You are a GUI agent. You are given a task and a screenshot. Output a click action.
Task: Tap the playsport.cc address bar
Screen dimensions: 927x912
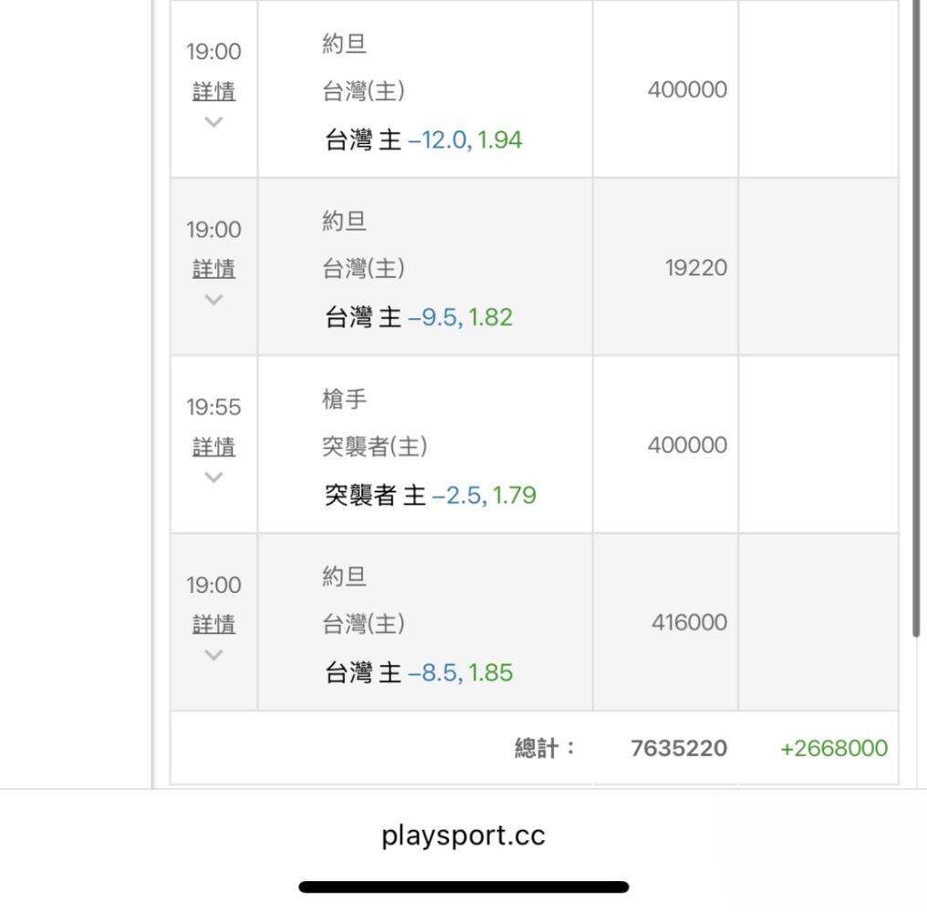pos(463,834)
